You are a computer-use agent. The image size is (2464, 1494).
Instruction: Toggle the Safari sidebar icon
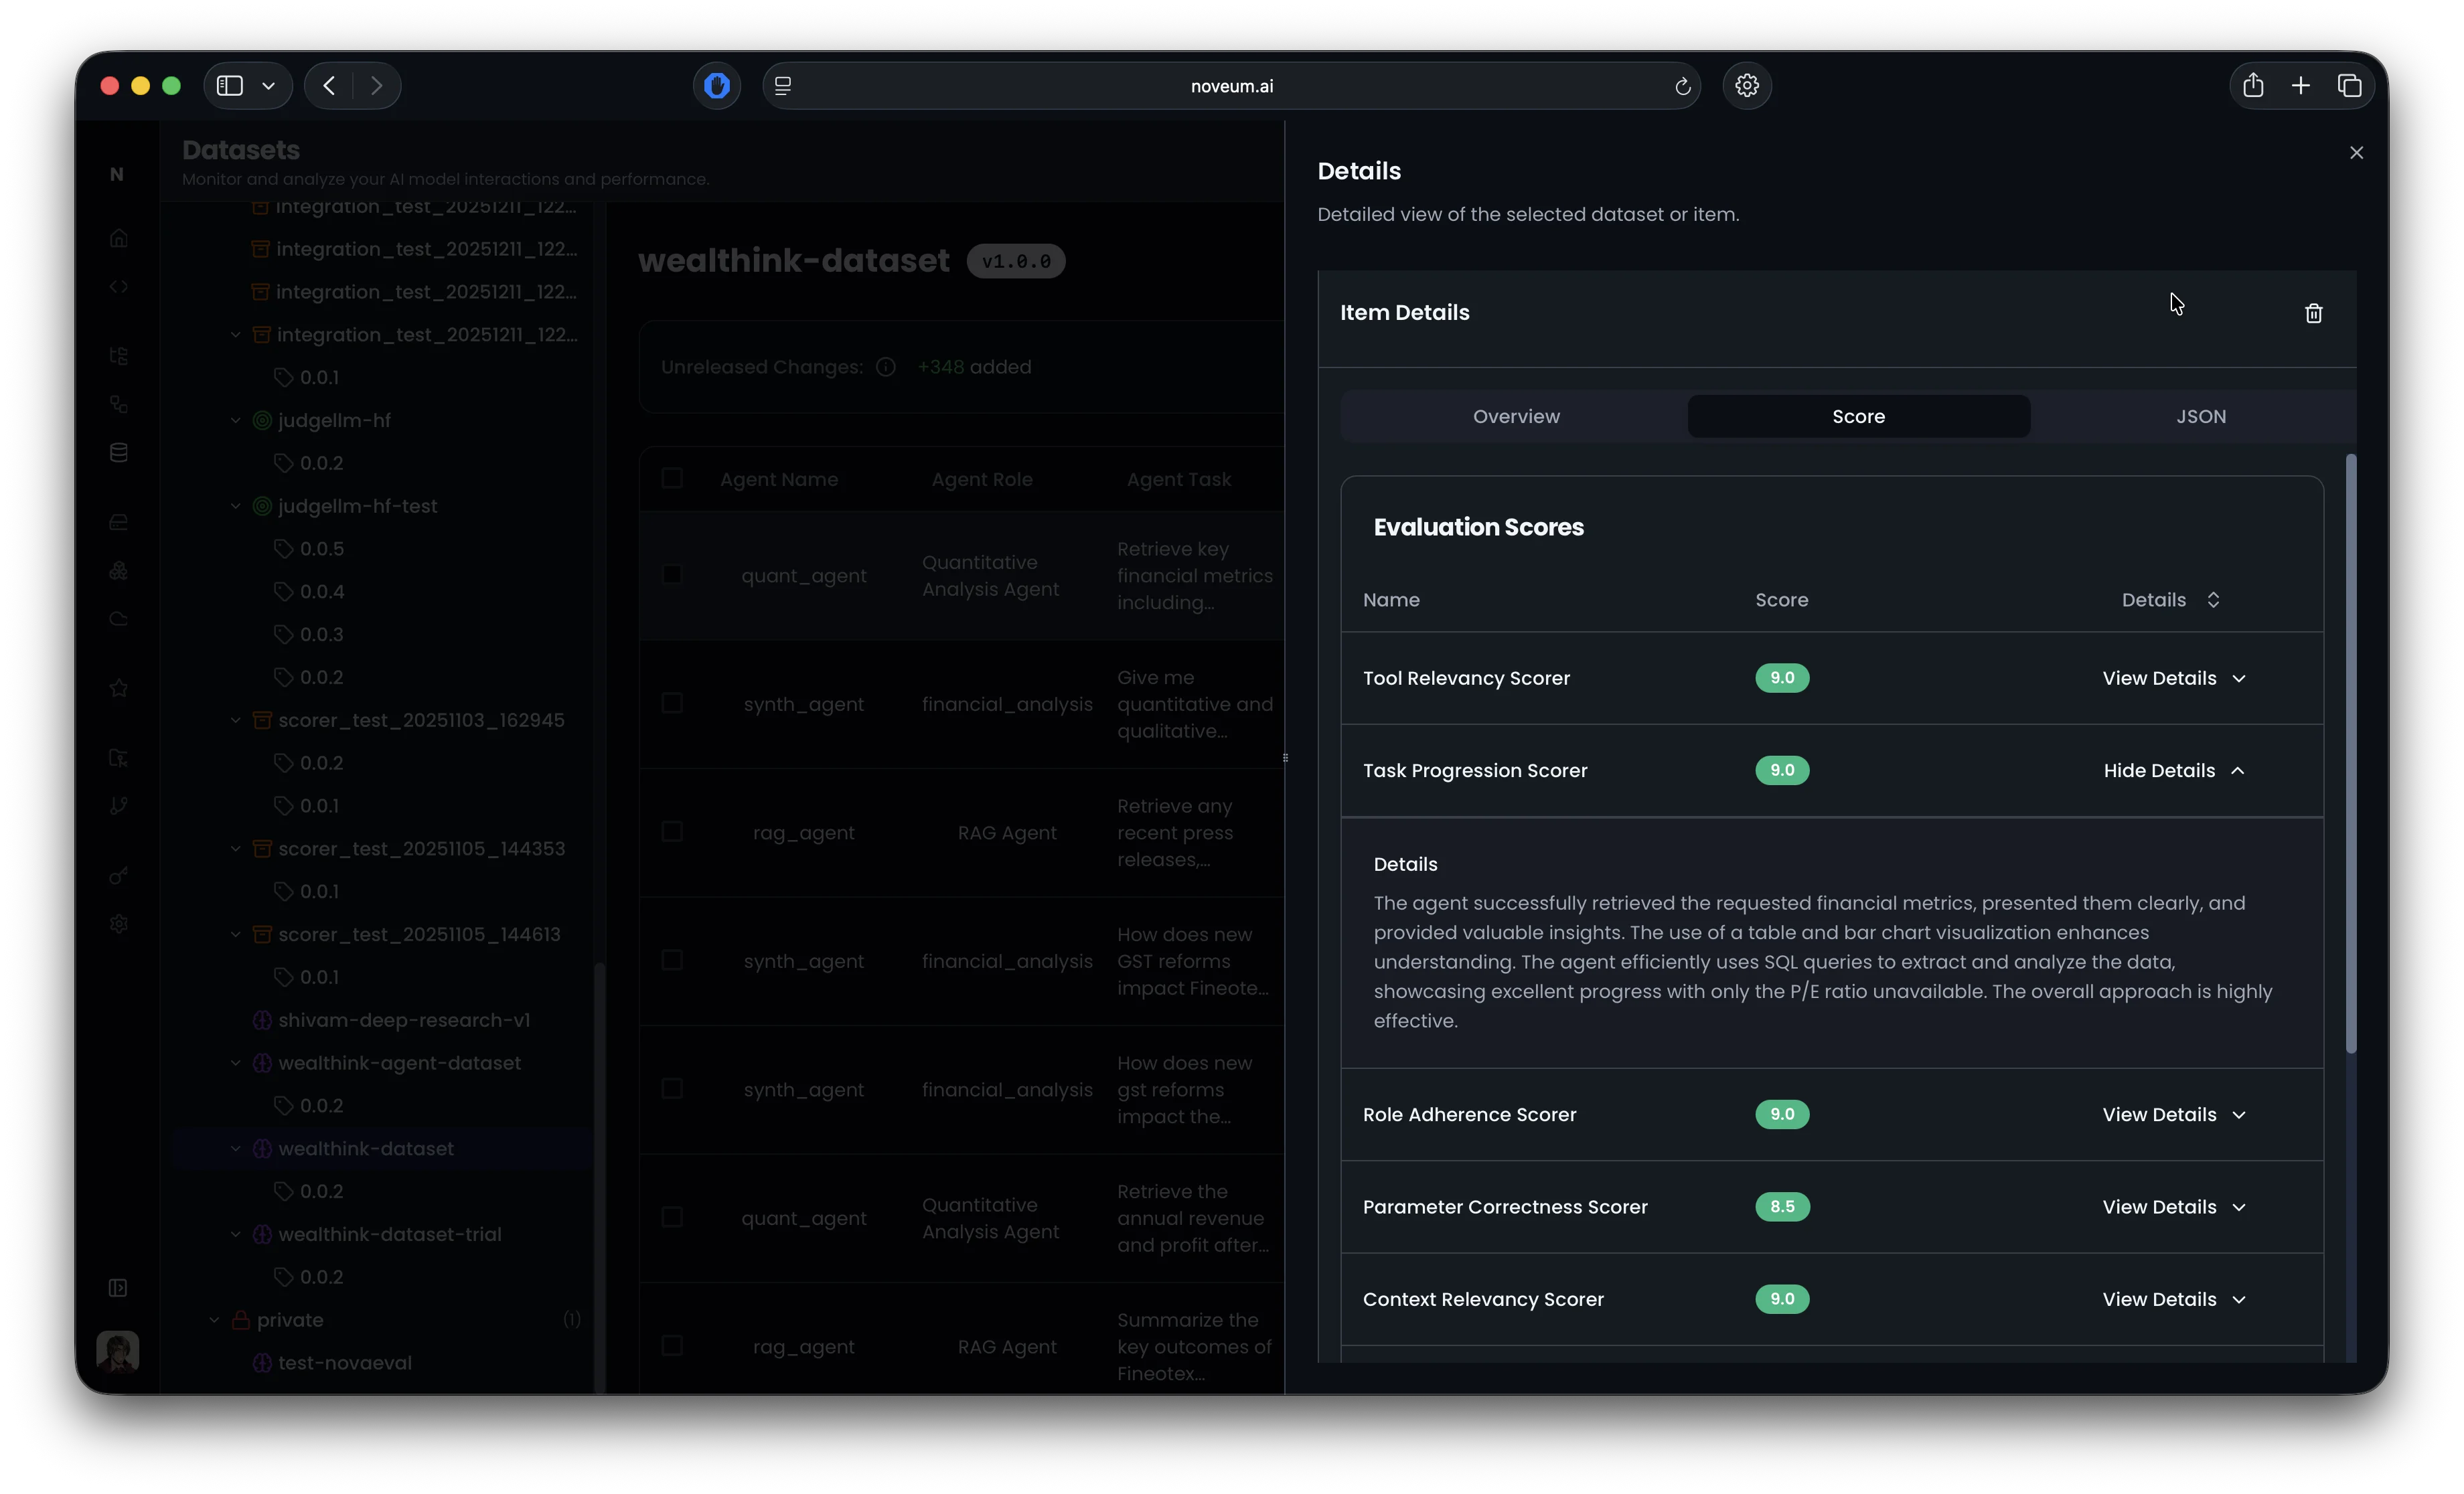pyautogui.click(x=230, y=86)
